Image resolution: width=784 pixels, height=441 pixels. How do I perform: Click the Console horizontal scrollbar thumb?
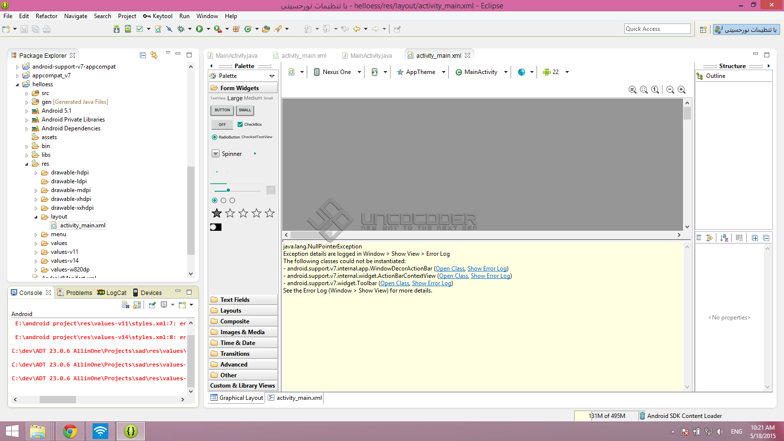[x=58, y=399]
